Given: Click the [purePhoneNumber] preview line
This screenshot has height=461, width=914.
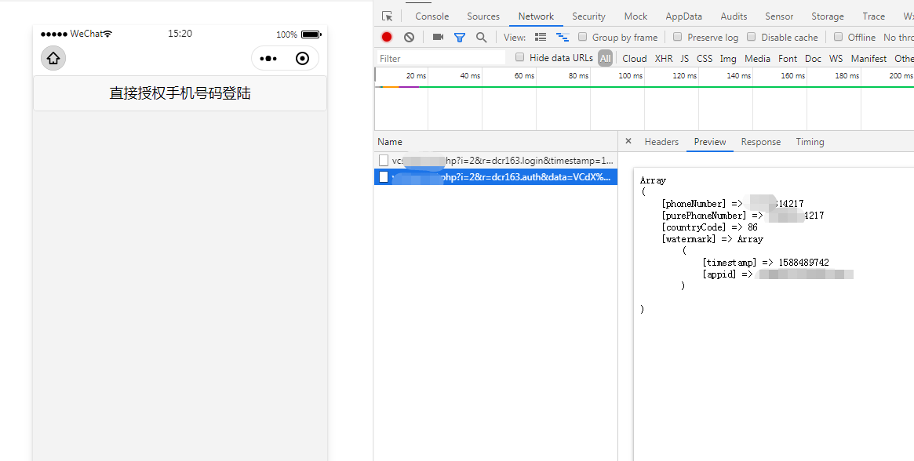Looking at the screenshot, I should (743, 216).
